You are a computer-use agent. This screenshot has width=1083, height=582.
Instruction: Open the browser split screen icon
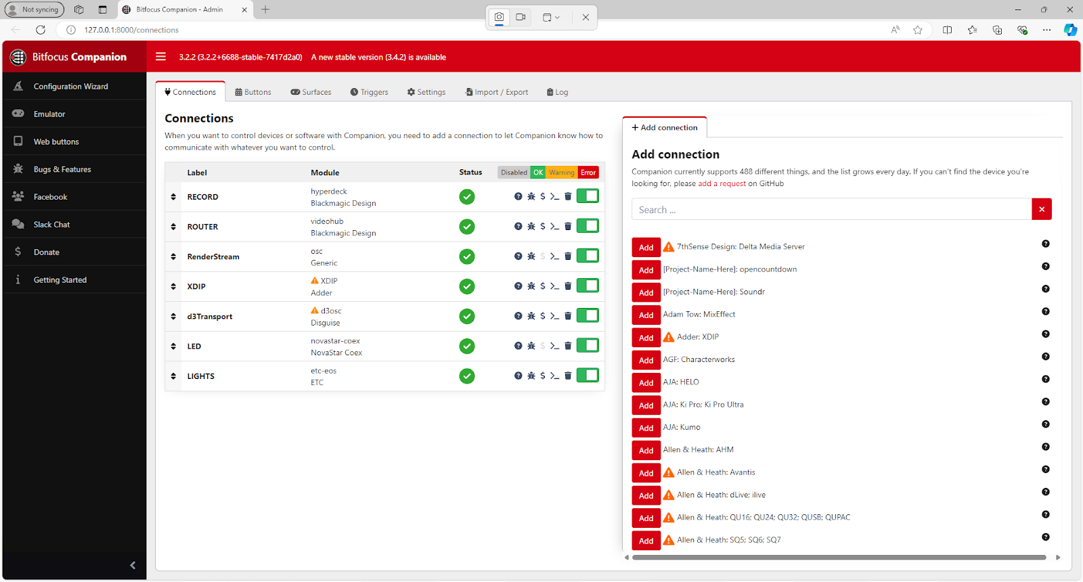pyautogui.click(x=948, y=30)
